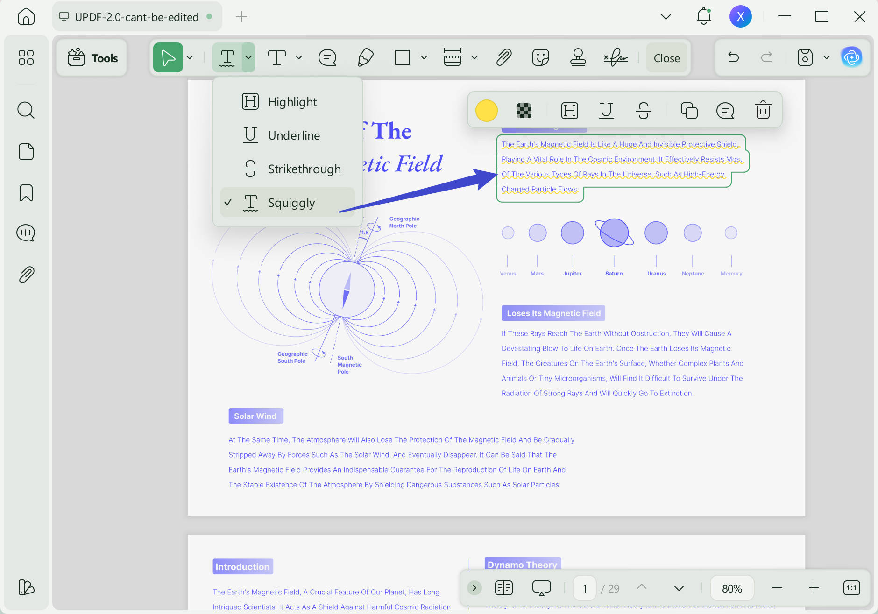Open the bookmarks panel

pyautogui.click(x=26, y=193)
